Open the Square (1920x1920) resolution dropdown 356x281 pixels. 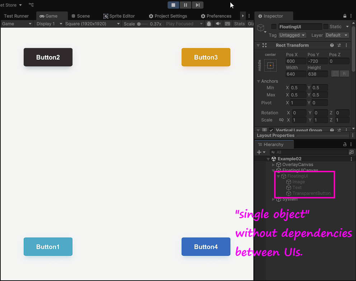[x=92, y=24]
